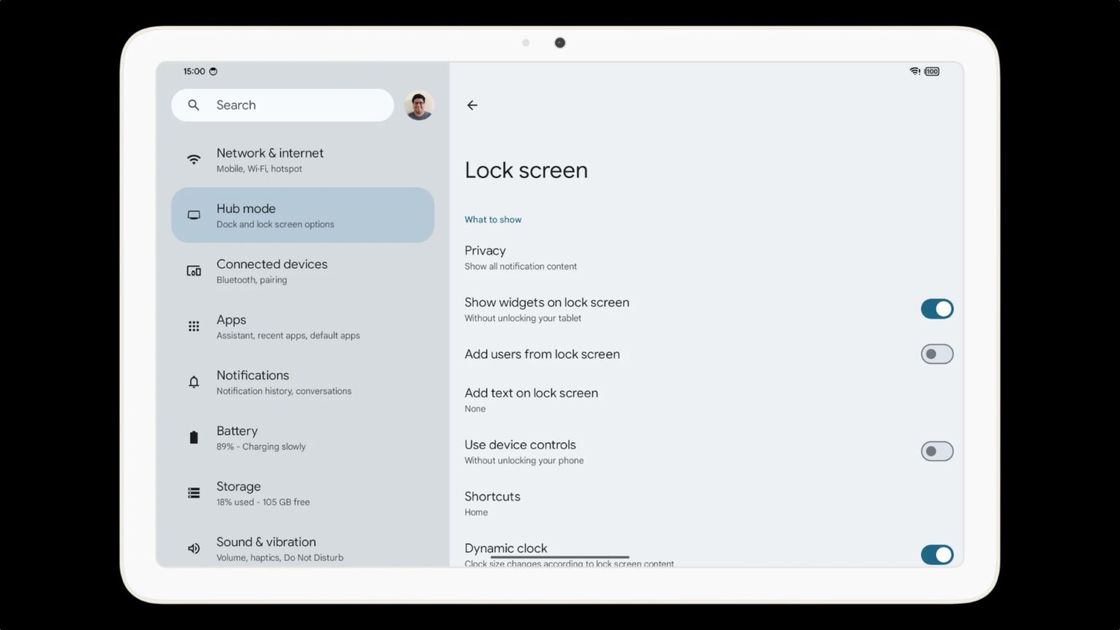Viewport: 1120px width, 630px height.
Task: Click the Apps grid icon
Action: pyautogui.click(x=193, y=326)
